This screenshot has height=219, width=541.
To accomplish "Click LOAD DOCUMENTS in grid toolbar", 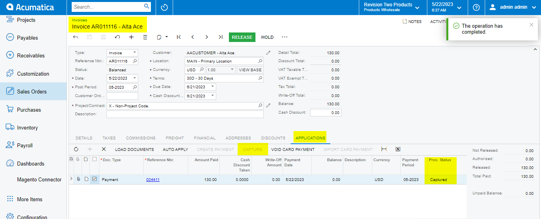I will [x=135, y=149].
